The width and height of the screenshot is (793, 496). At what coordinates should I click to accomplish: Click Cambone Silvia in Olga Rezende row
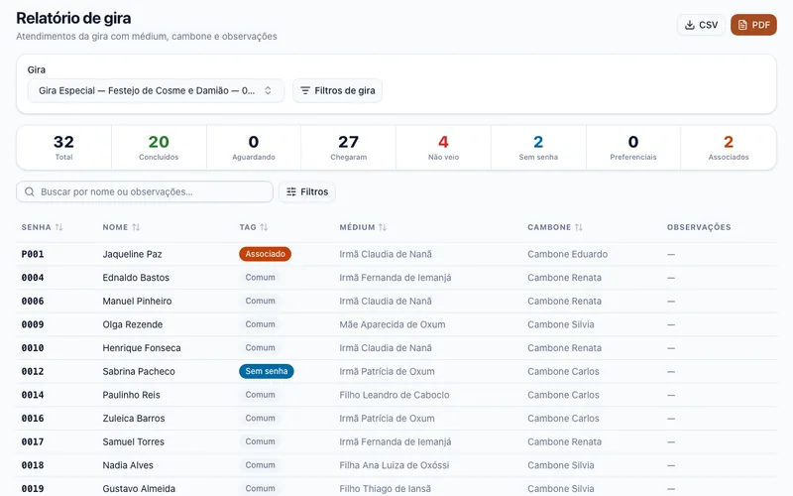point(560,324)
